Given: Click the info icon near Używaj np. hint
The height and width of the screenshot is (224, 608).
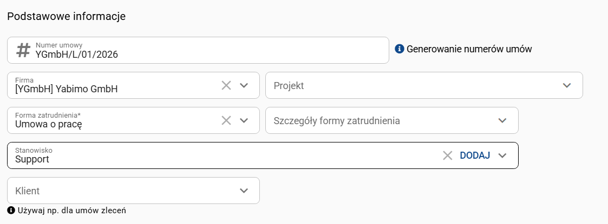Looking at the screenshot, I should 11,210.
